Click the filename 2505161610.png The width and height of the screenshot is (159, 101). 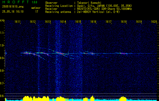click(13, 7)
